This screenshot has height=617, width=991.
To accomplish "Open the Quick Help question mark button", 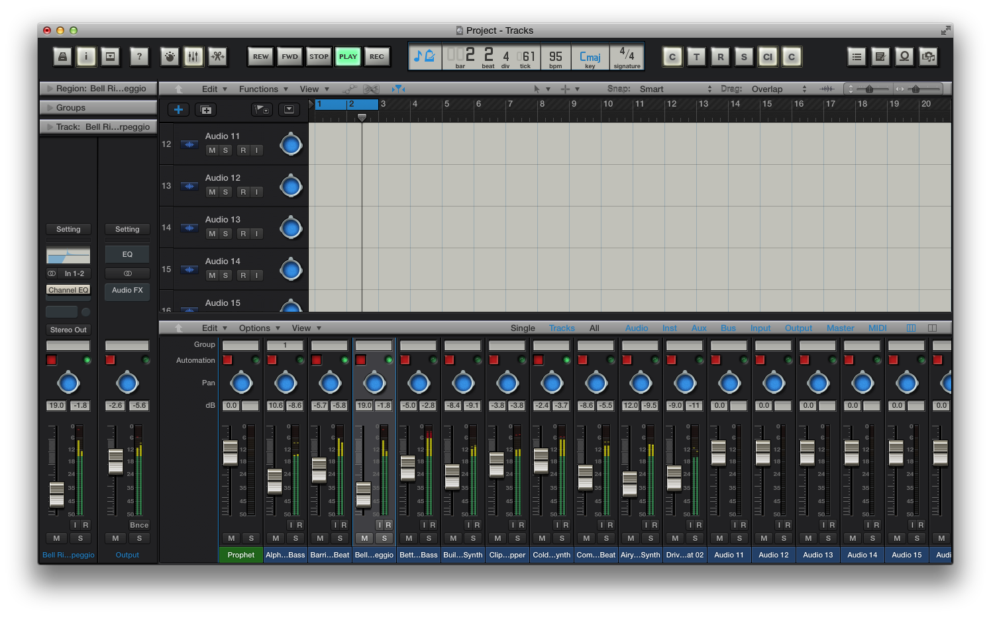I will [x=139, y=57].
